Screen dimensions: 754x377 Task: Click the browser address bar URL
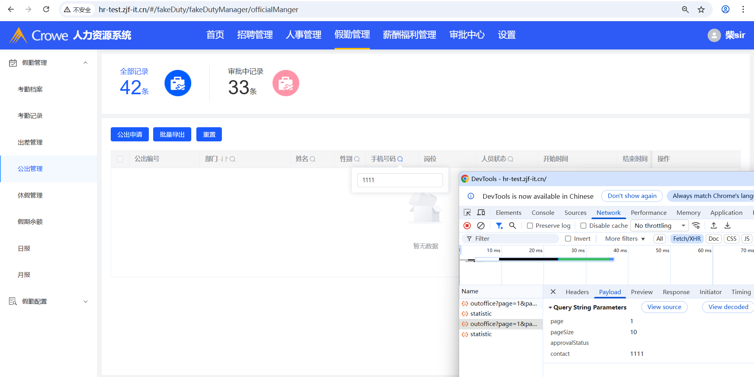point(198,9)
